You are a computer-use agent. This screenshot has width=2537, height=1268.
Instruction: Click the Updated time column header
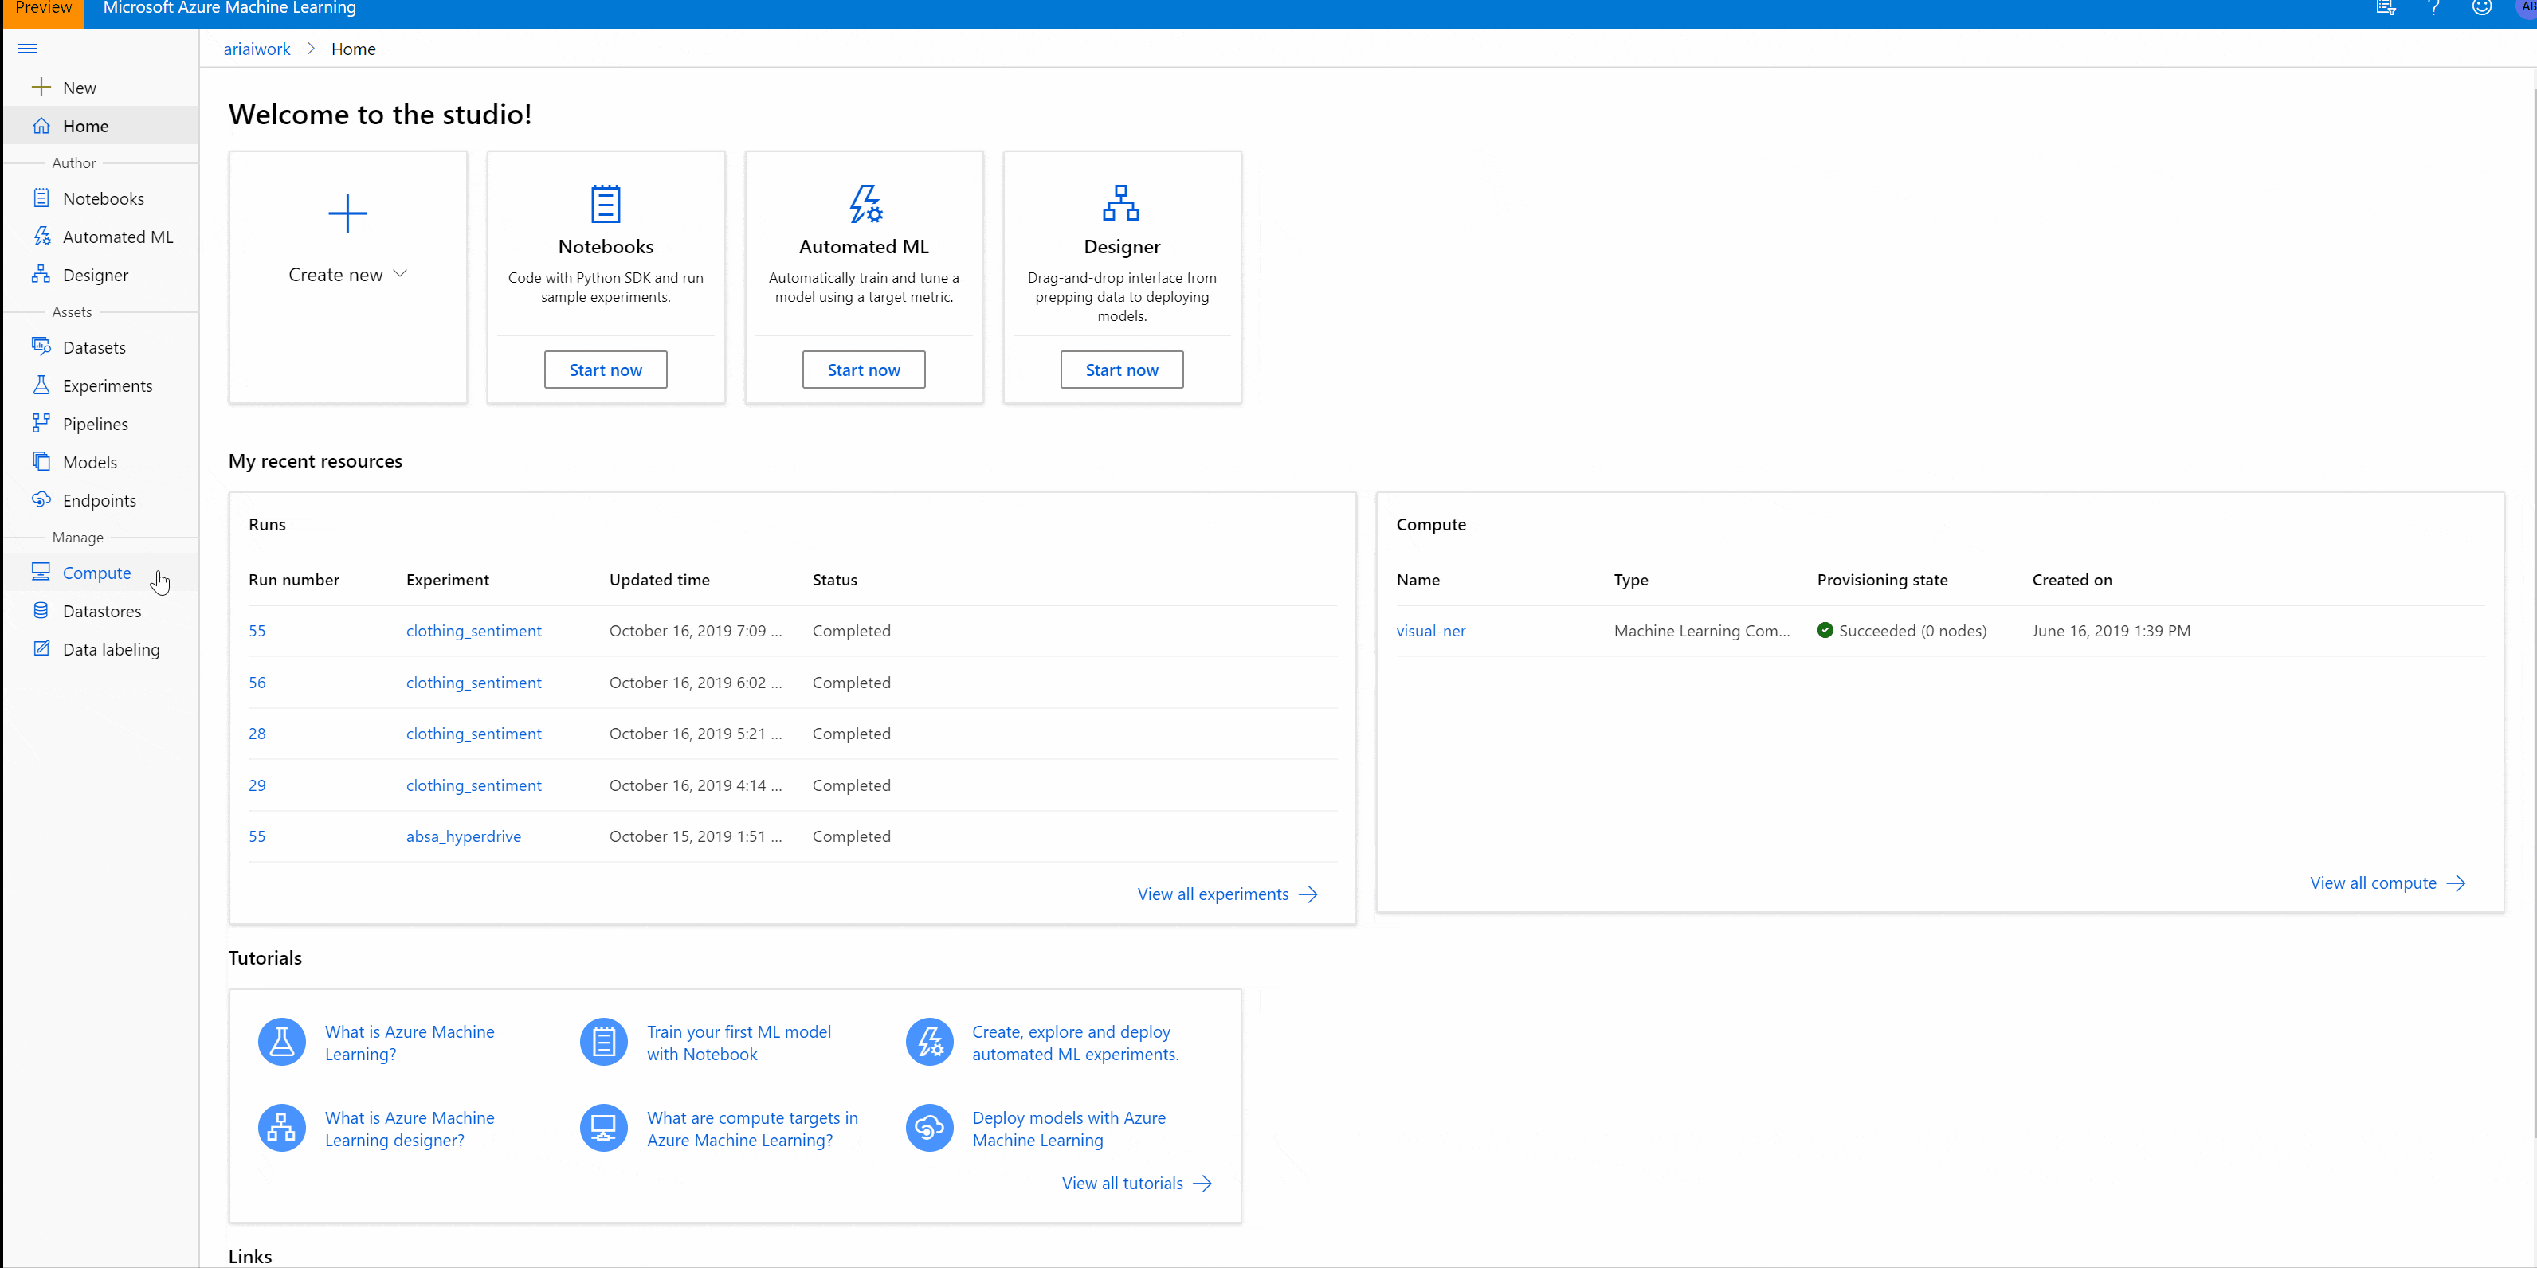(x=659, y=580)
